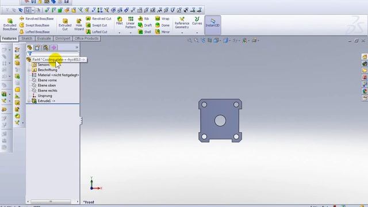The image size is (368, 207).
Task: Click the Zoom to Area icon
Action: pyautogui.click(x=196, y=41)
